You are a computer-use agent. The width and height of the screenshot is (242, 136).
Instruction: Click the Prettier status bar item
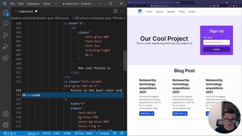pyautogui.click(x=102, y=133)
